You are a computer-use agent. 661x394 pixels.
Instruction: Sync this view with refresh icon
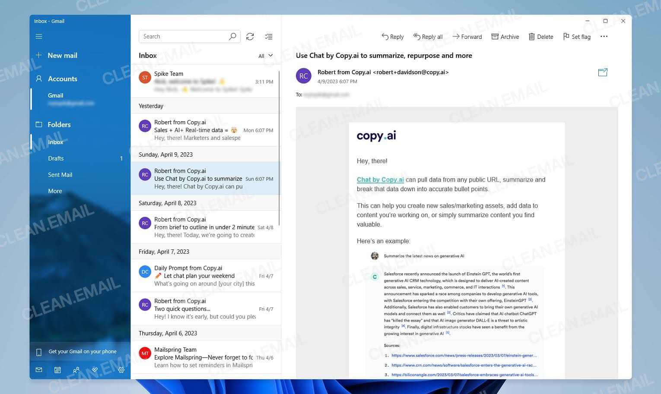pyautogui.click(x=250, y=37)
